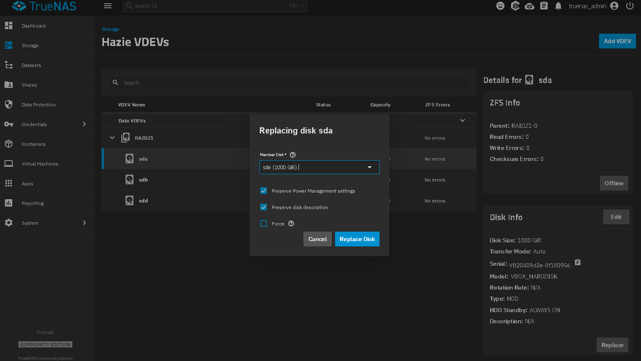Click Replace button in Disk Info panel

(x=612, y=345)
